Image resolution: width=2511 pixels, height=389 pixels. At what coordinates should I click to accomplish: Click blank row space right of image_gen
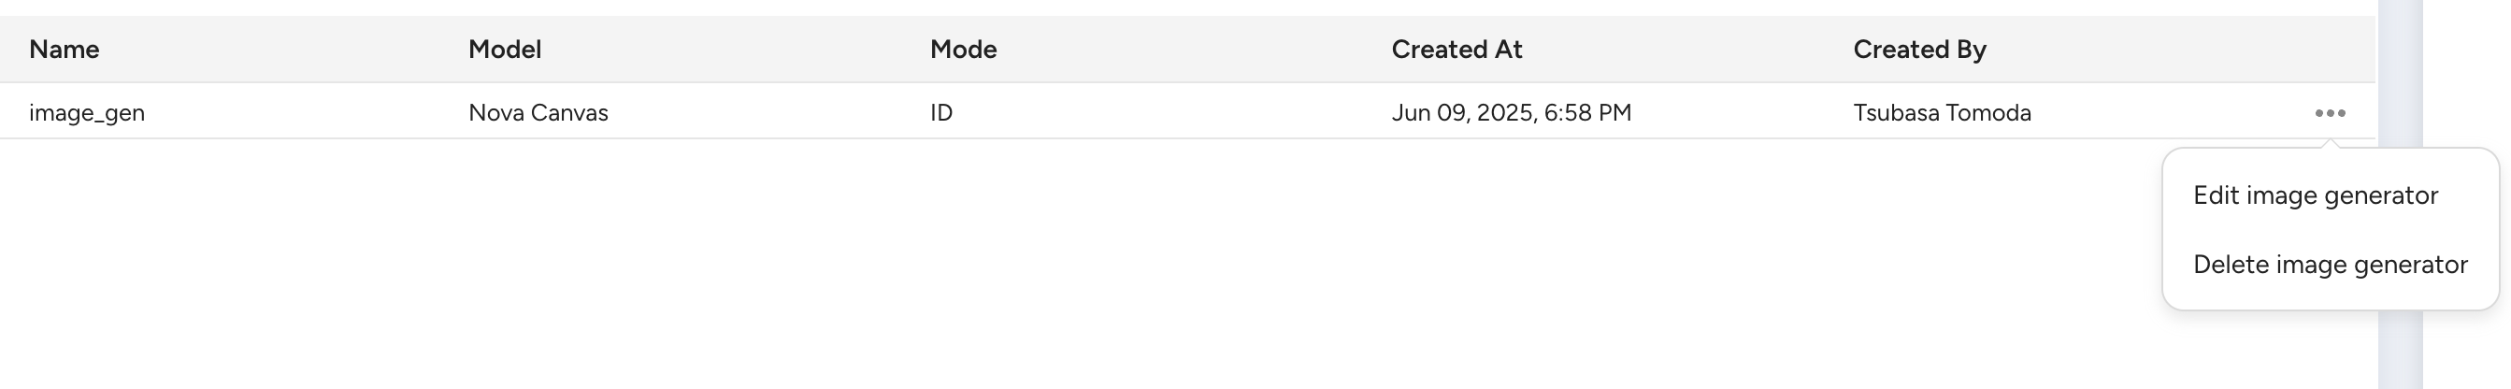tap(293, 113)
